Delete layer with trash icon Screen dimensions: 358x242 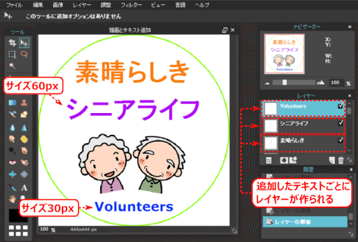[341, 160]
